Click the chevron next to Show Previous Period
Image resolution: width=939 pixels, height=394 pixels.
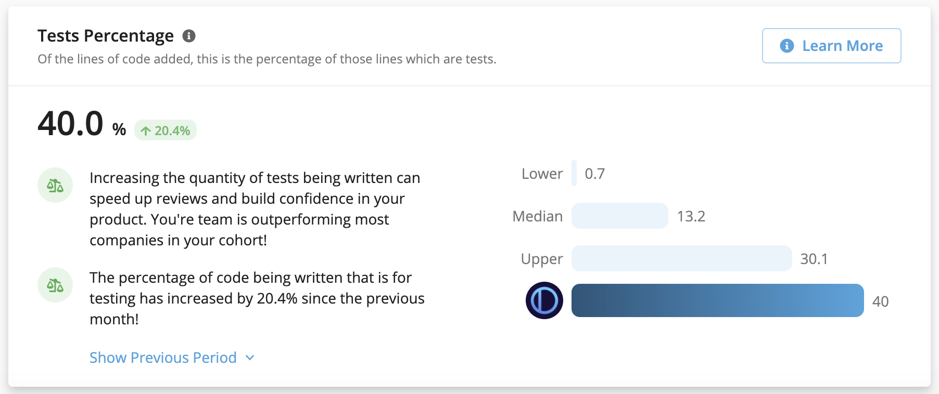pyautogui.click(x=250, y=358)
